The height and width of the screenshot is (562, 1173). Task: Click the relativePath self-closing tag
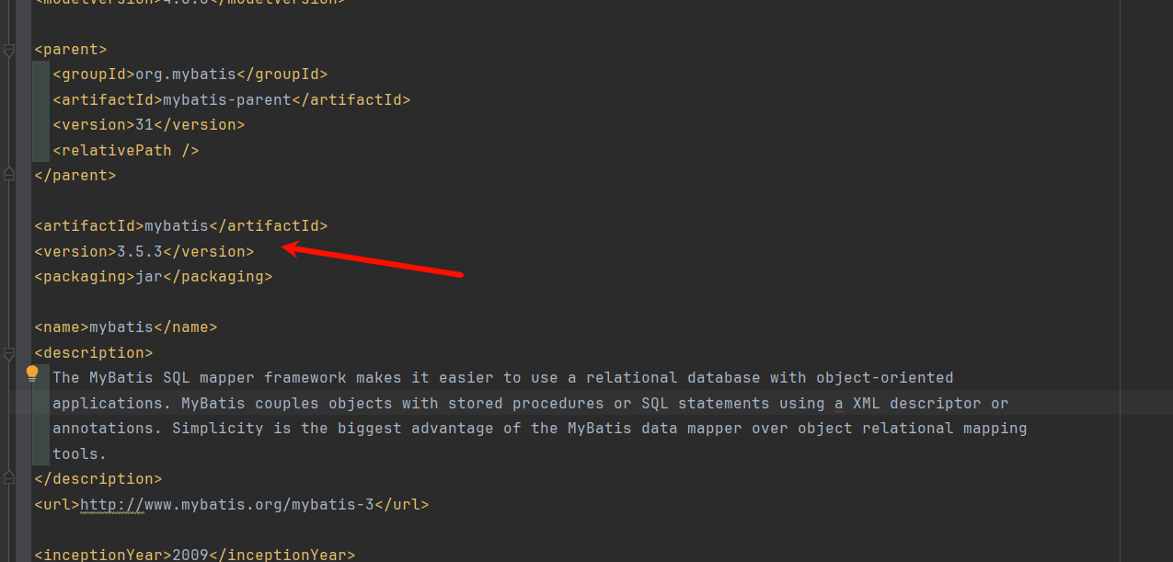pyautogui.click(x=126, y=150)
